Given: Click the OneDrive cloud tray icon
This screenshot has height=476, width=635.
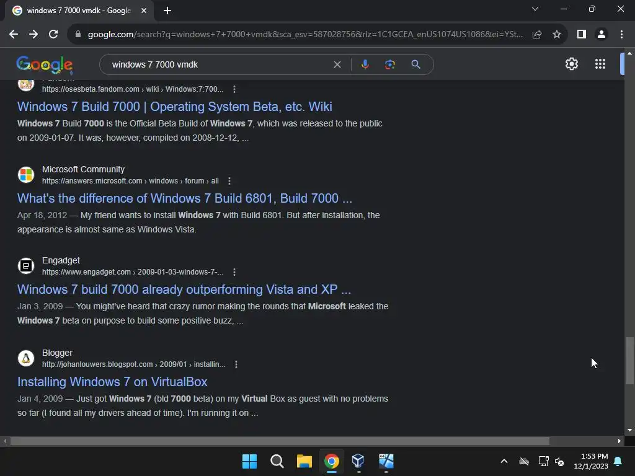Looking at the screenshot, I should (524, 461).
